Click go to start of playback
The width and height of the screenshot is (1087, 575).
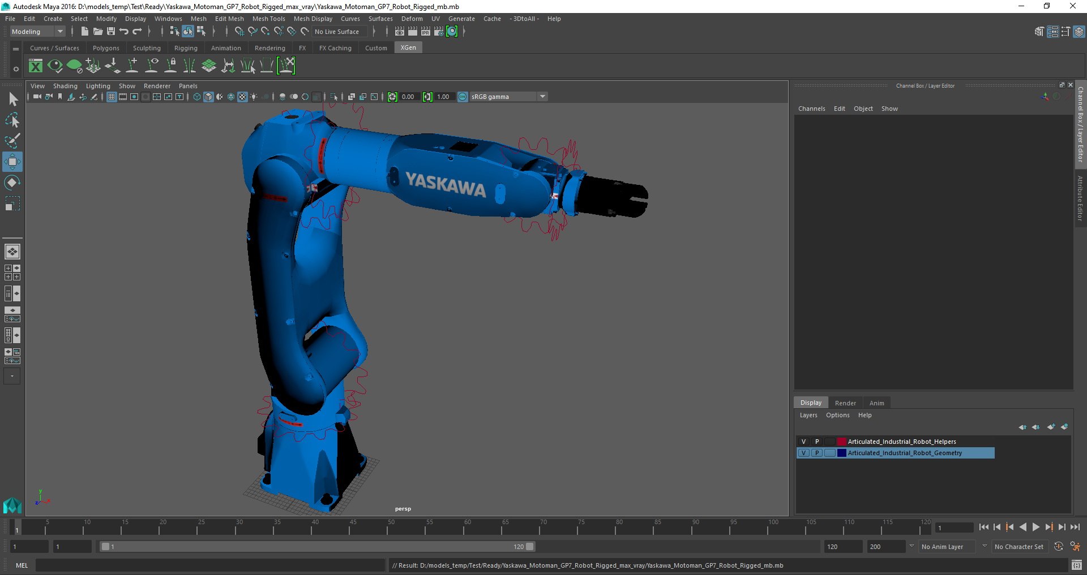(984, 527)
